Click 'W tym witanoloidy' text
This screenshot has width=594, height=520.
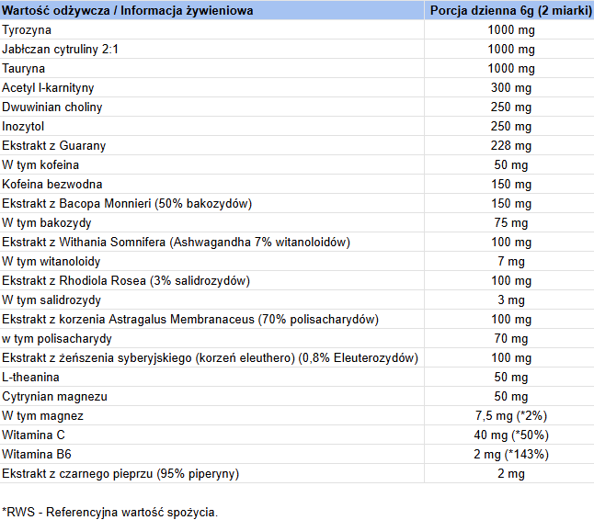(51, 262)
